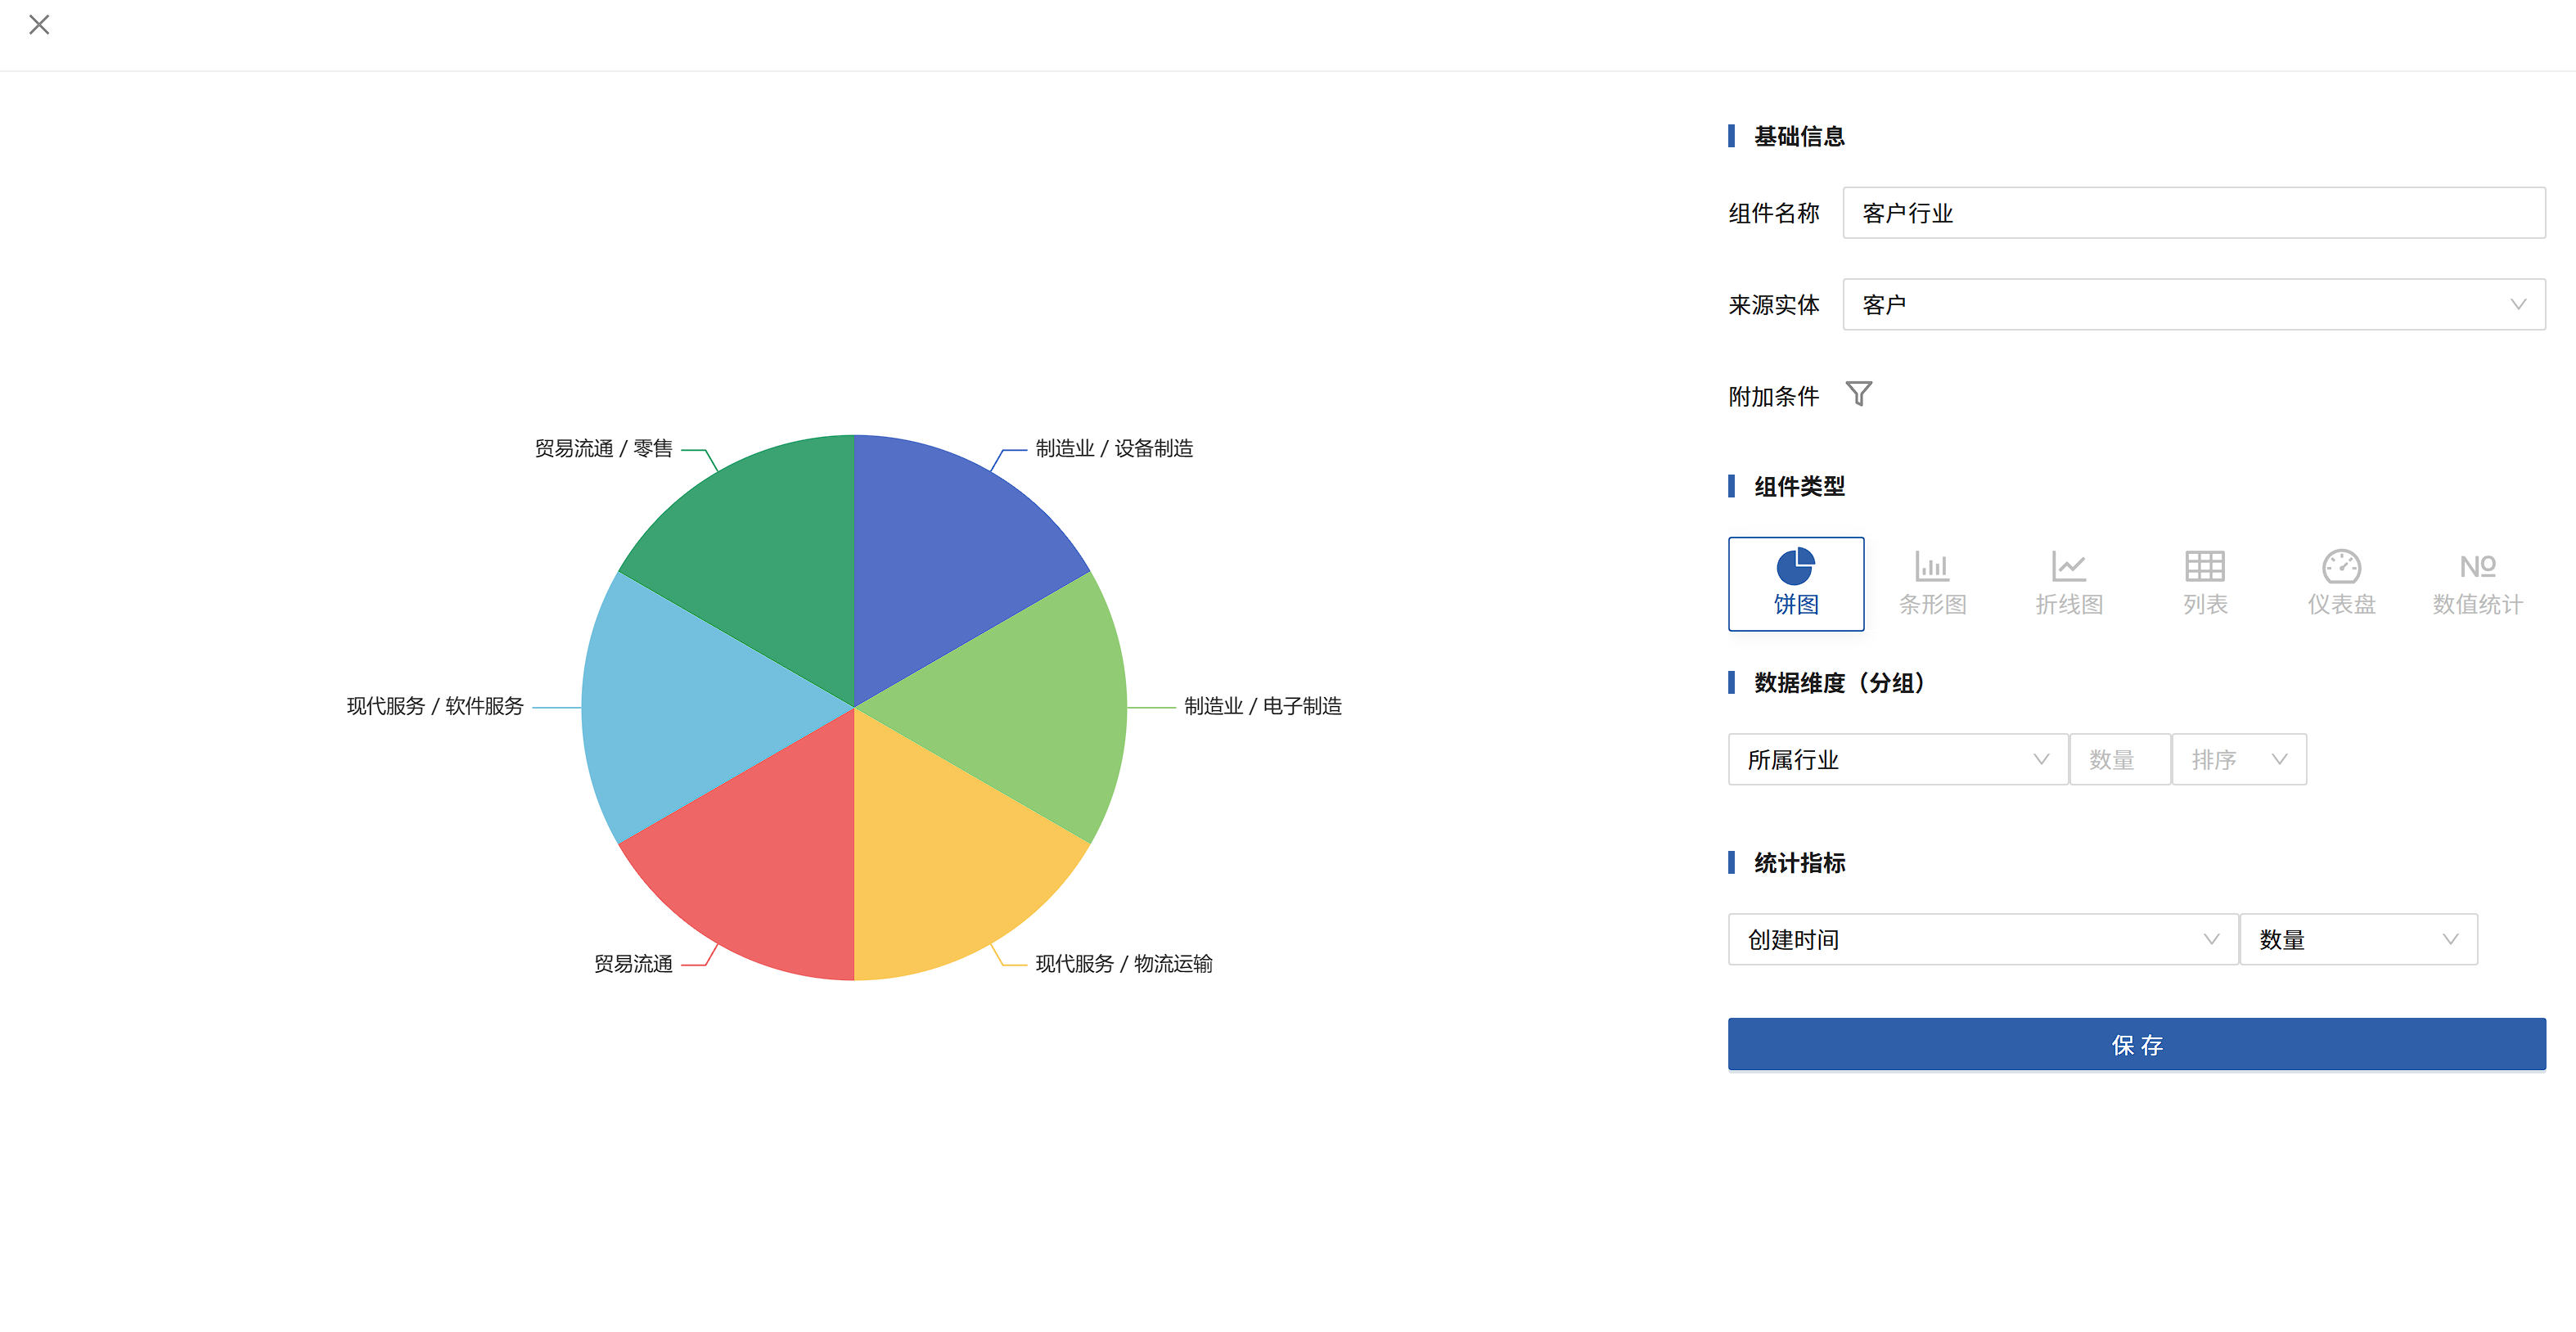Open the 所属行业 dimension dropdown

pyautogui.click(x=1898, y=760)
